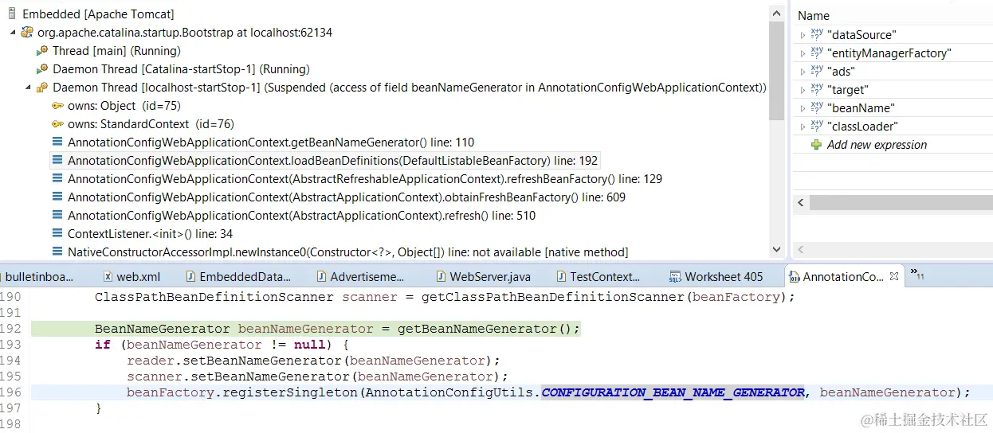
Task: Click the class file icon on AnnotationCo... tab
Action: (794, 277)
